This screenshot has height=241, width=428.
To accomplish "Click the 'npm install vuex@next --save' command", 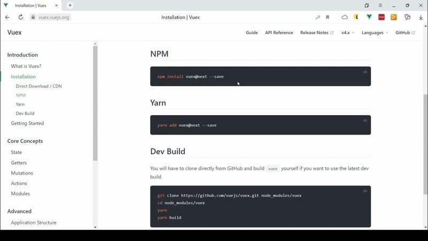I will pyautogui.click(x=190, y=77).
